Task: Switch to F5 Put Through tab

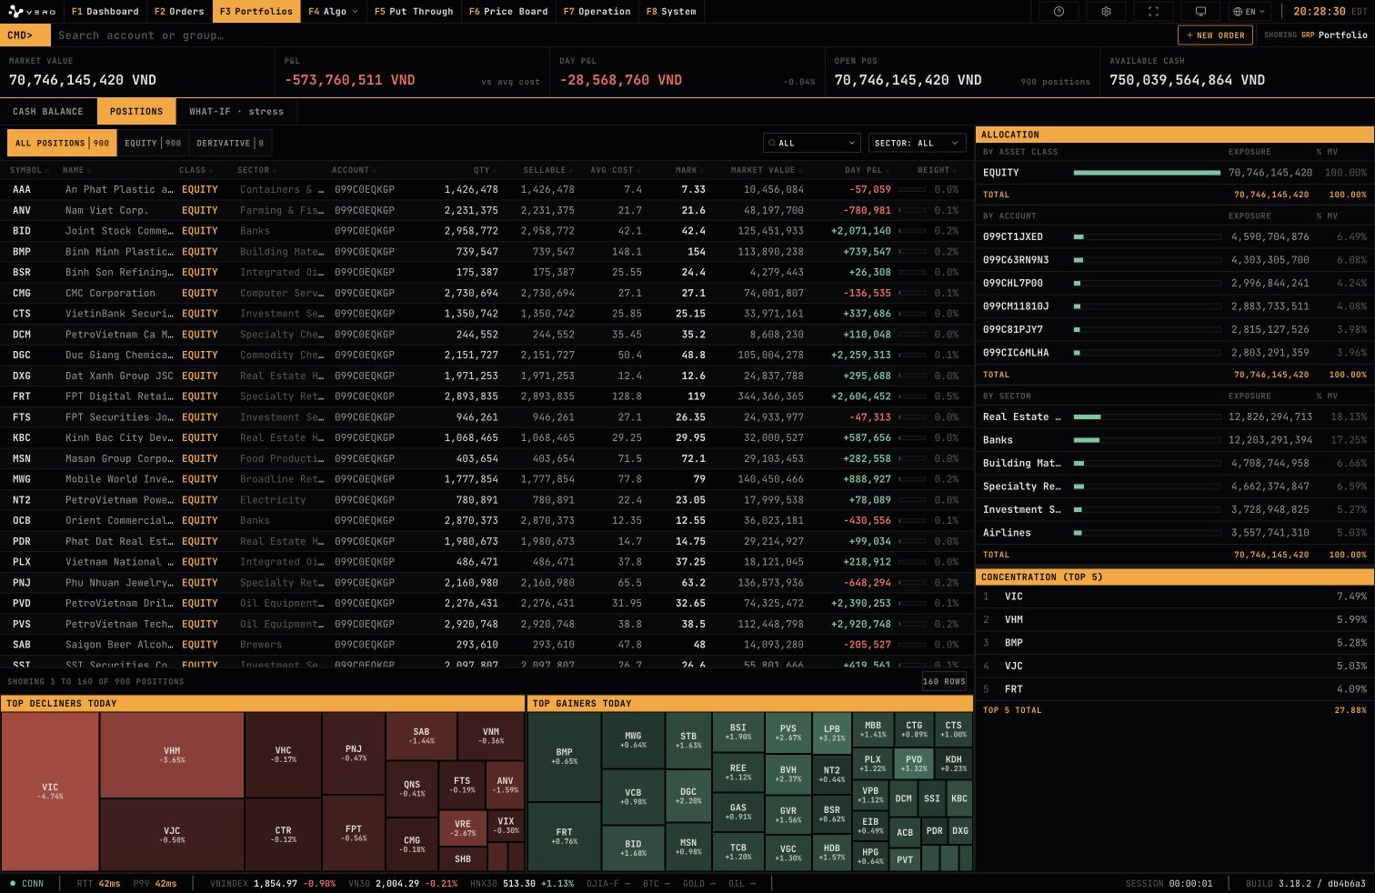Action: tap(414, 12)
